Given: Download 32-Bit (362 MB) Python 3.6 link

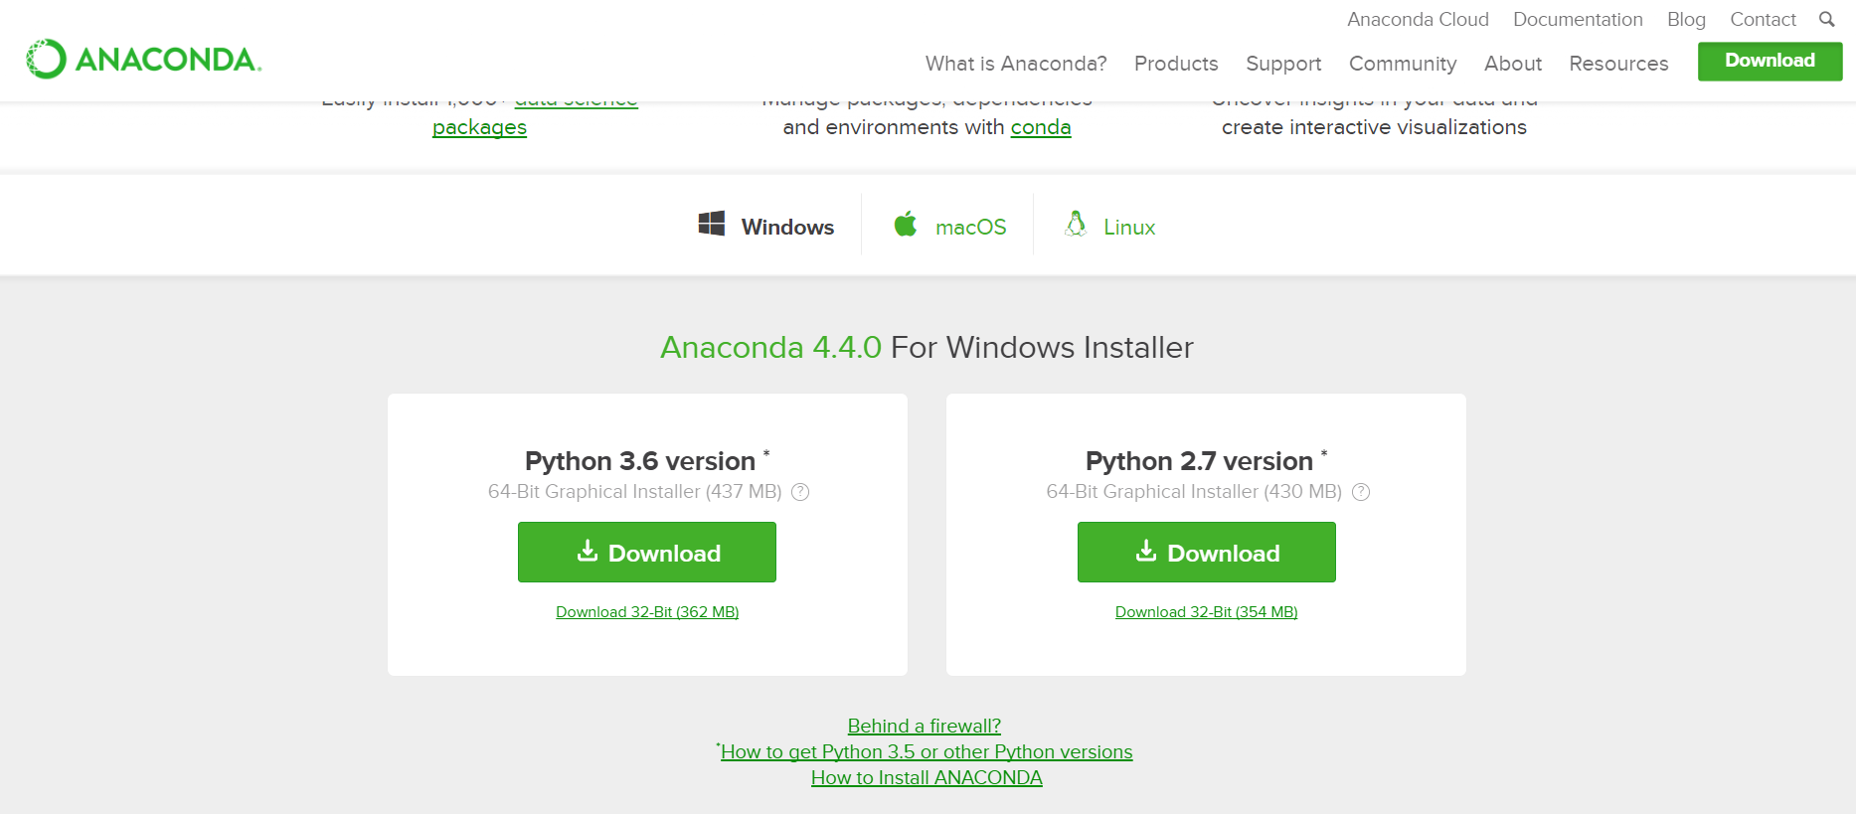Looking at the screenshot, I should [647, 612].
